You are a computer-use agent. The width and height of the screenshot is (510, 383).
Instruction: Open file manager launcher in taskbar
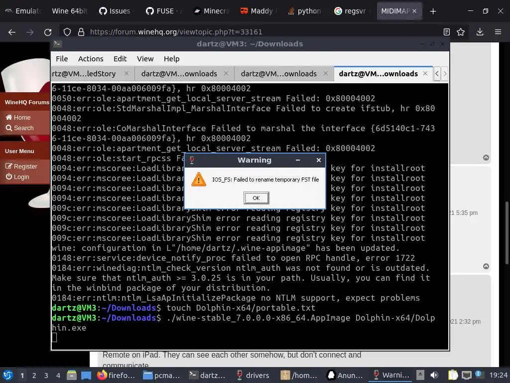coord(72,375)
